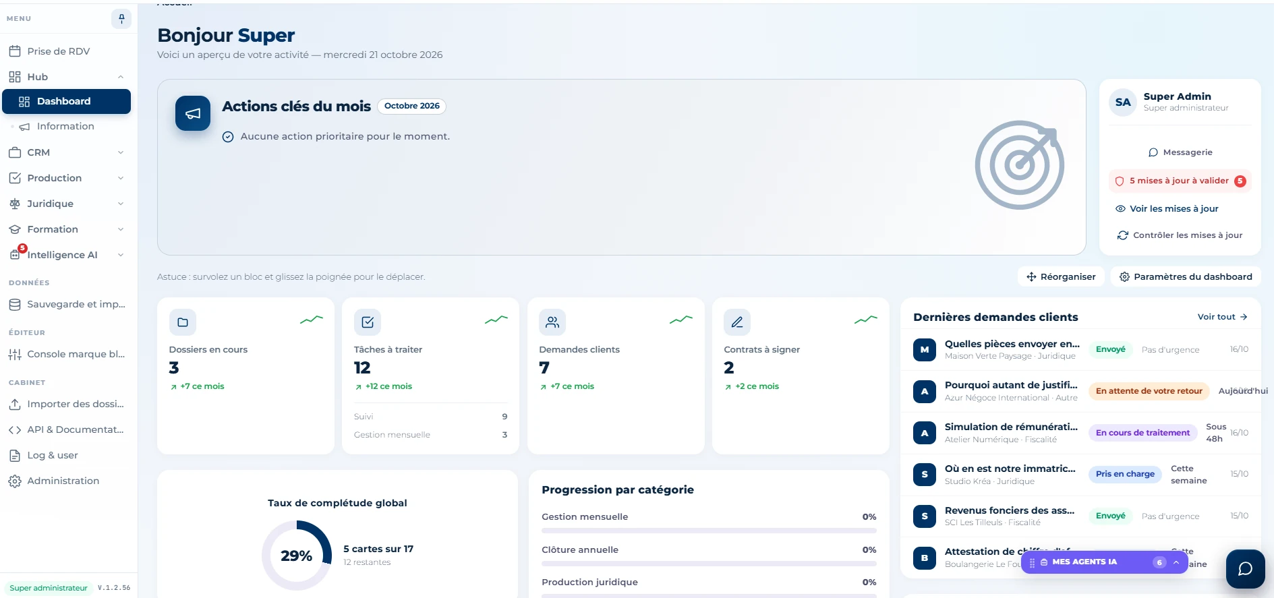Expand the Production menu section
Screen dimensions: 1274x598
tap(121, 178)
